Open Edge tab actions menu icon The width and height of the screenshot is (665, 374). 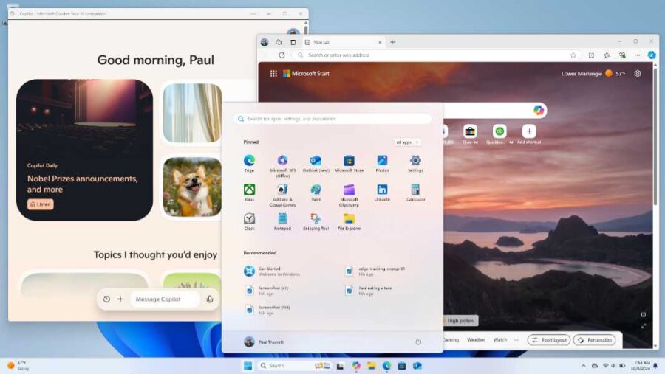(x=293, y=42)
